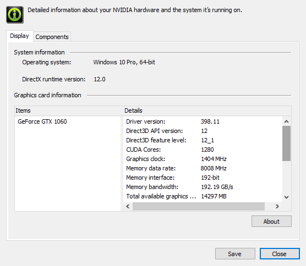306x266 pixels.
Task: Click the Operating system label
Action: pos(47,62)
